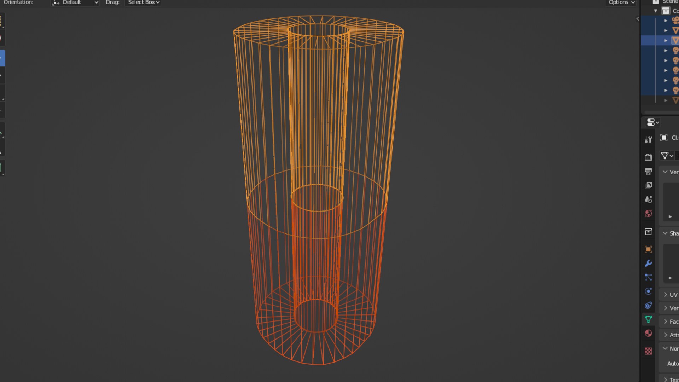
Task: Expand the Camera item in outliner
Action: click(x=666, y=21)
